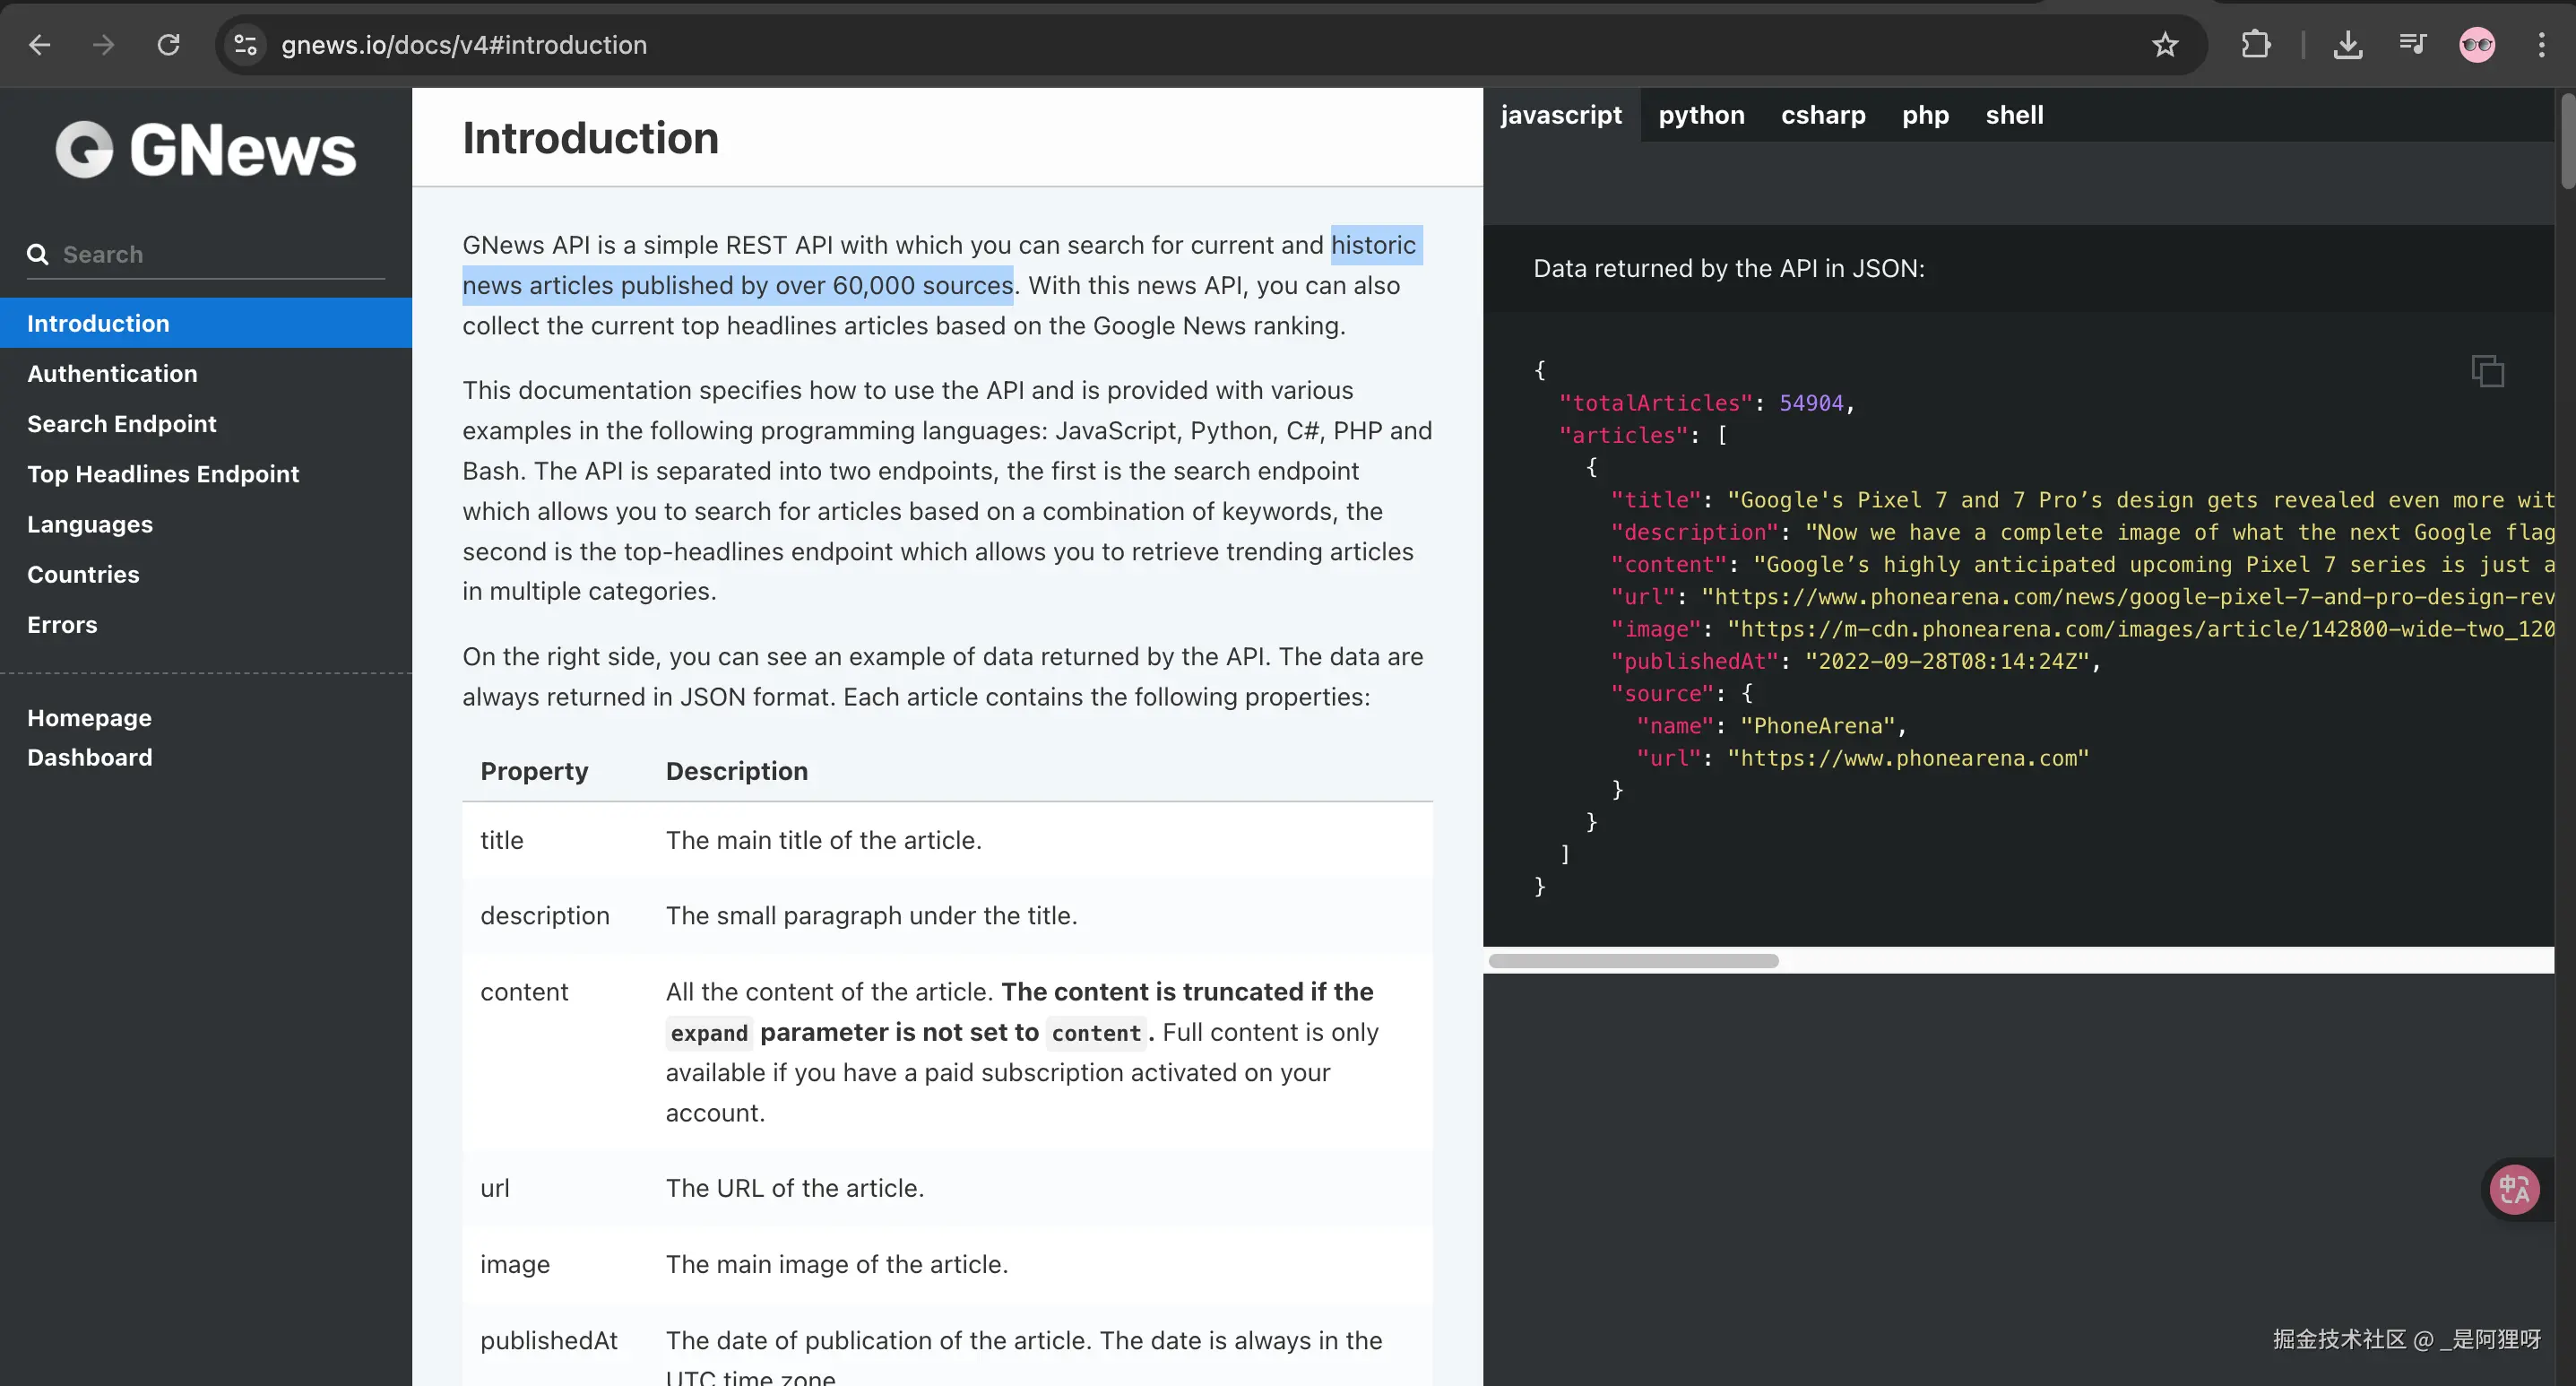Click the floating translate icon
Screen dimensions: 2576x1386
tap(2513, 1189)
